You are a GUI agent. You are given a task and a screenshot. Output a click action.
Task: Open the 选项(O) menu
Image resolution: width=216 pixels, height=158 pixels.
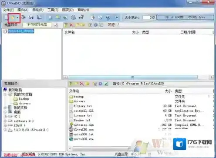[68, 10]
